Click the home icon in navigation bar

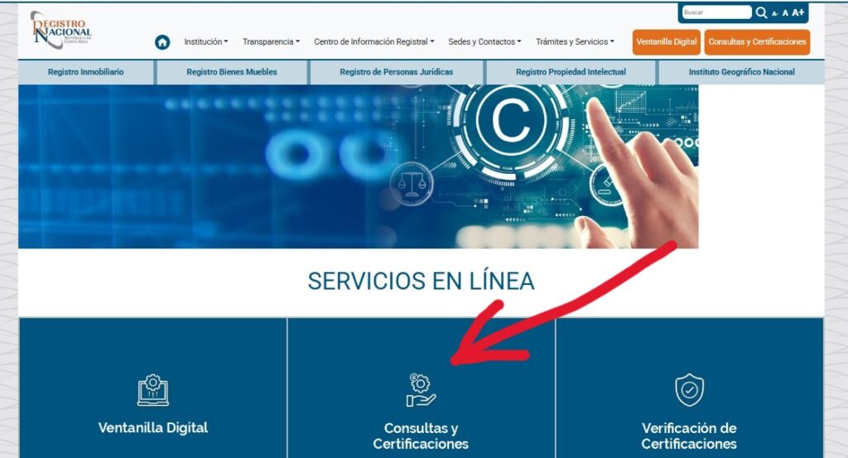pyautogui.click(x=162, y=42)
